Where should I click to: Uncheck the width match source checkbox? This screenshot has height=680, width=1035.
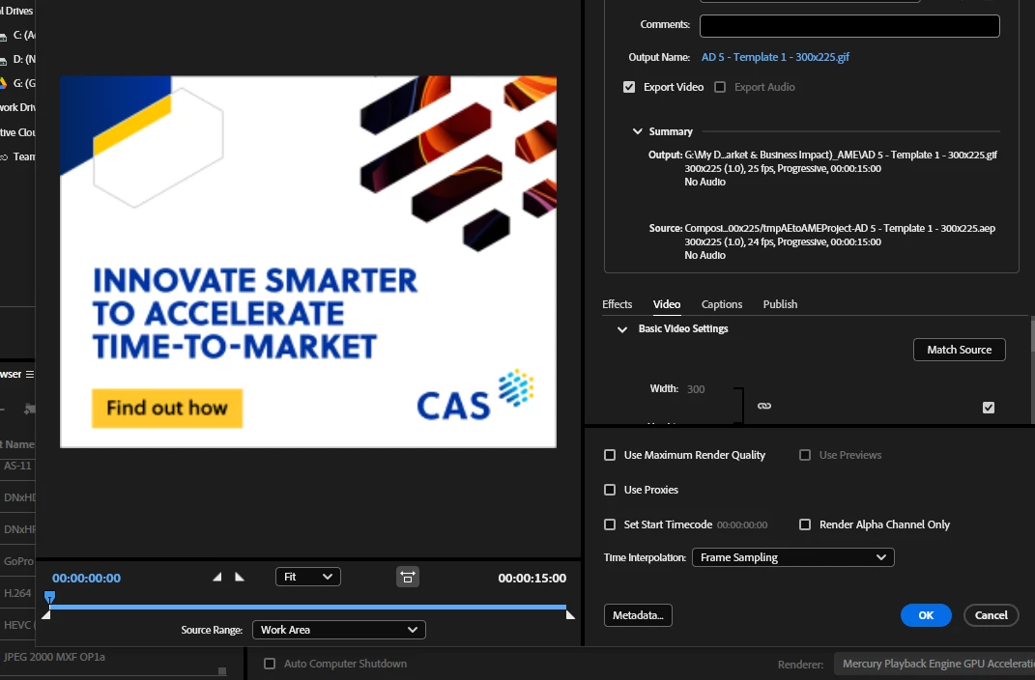pos(989,408)
